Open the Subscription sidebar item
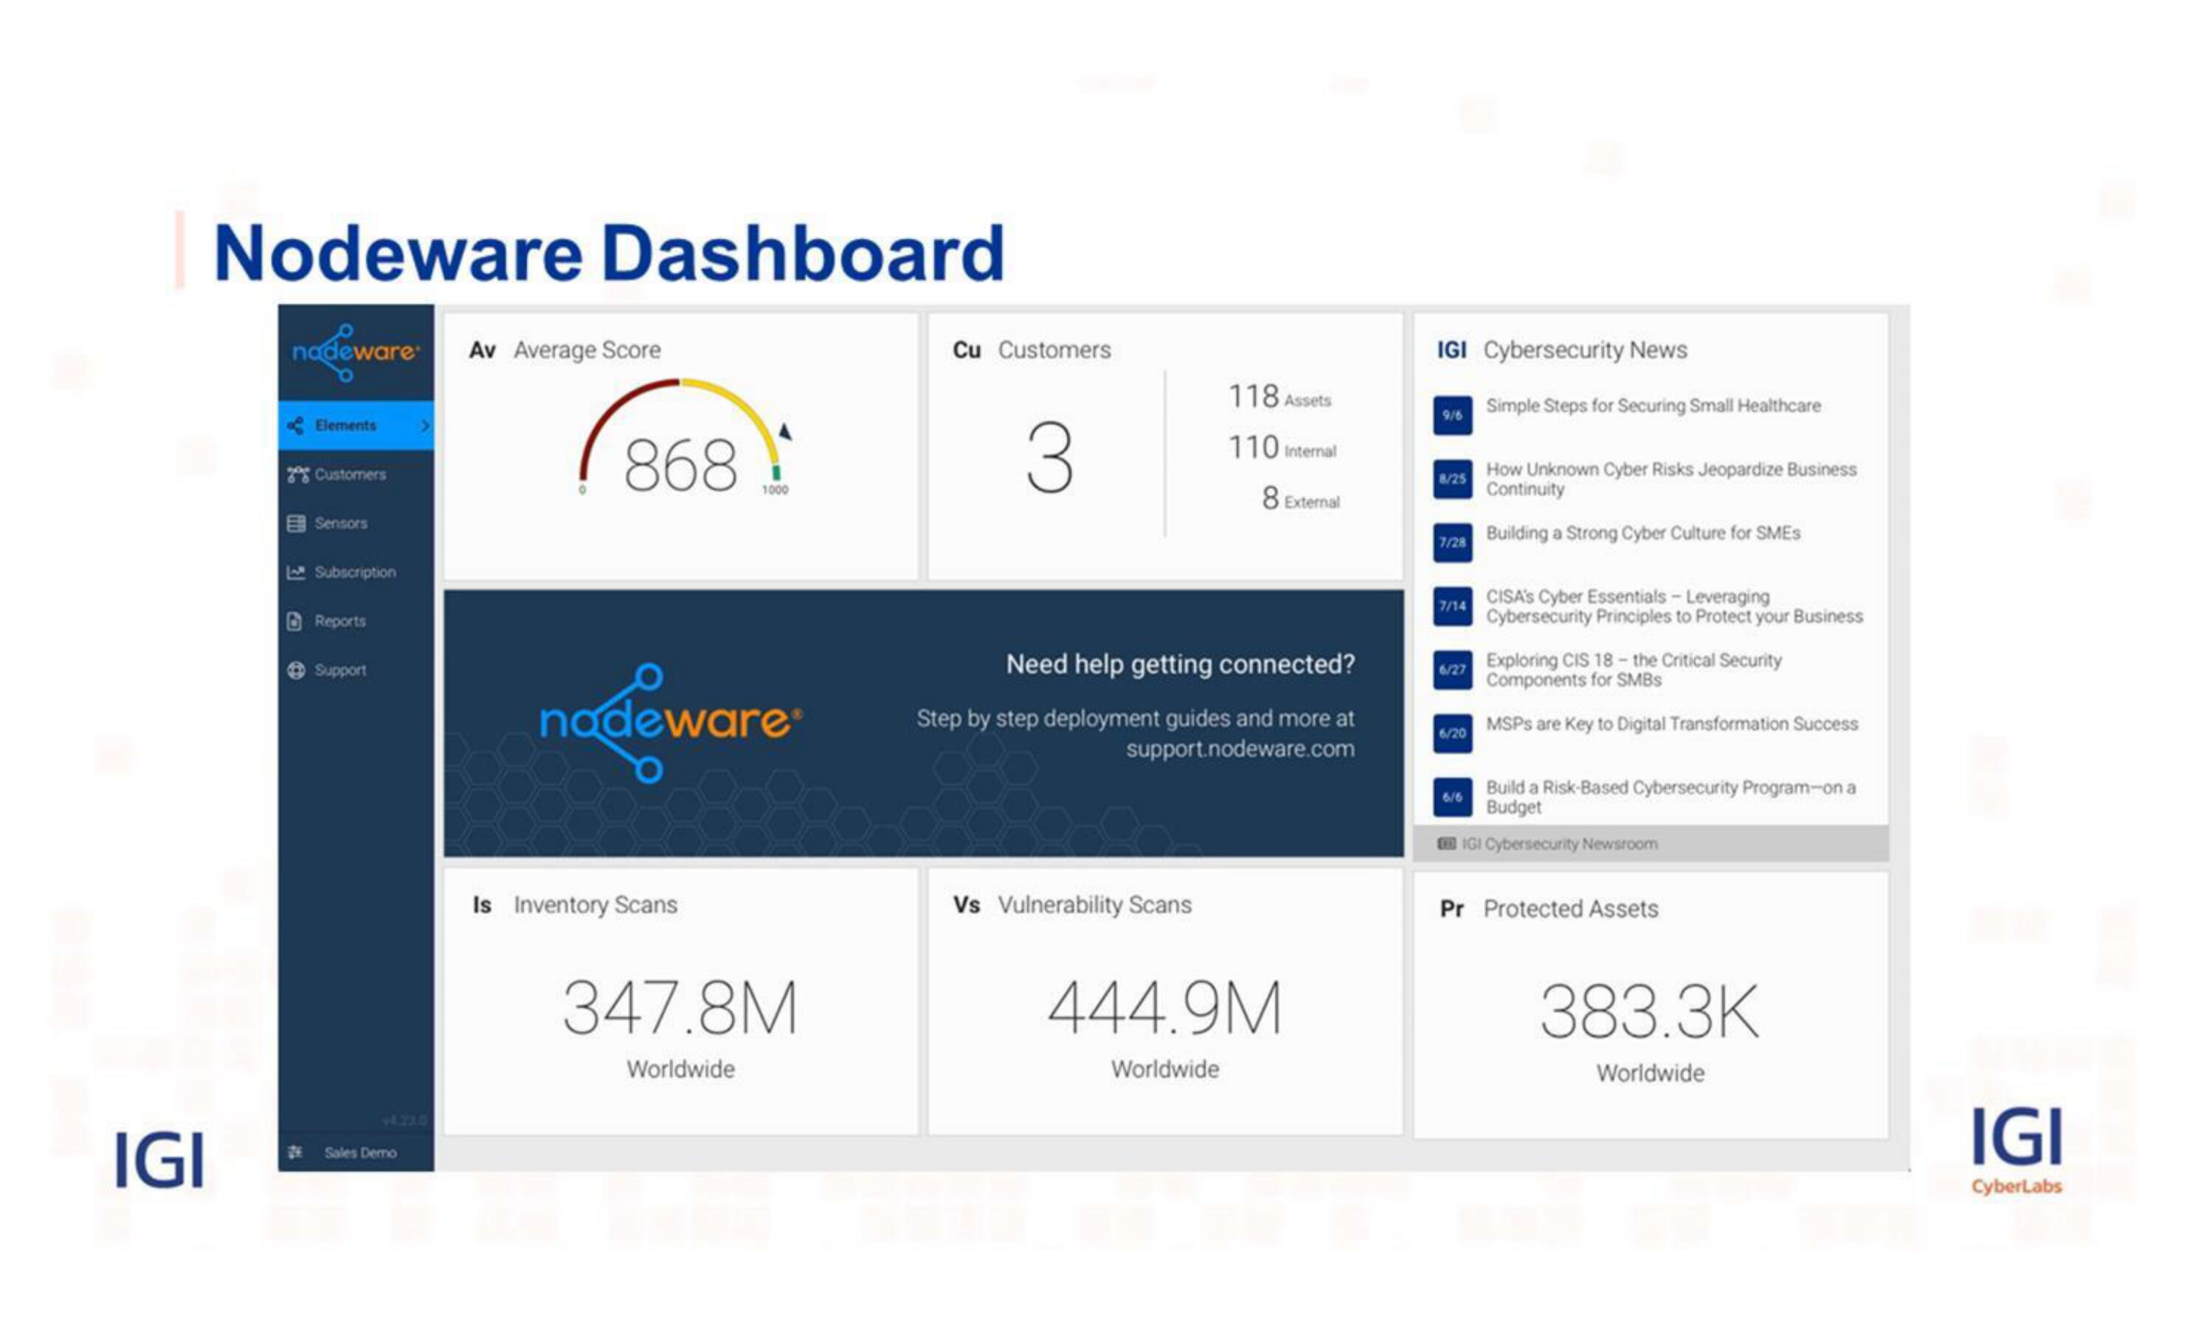Screen dimensions: 2187x1328 point(356,572)
